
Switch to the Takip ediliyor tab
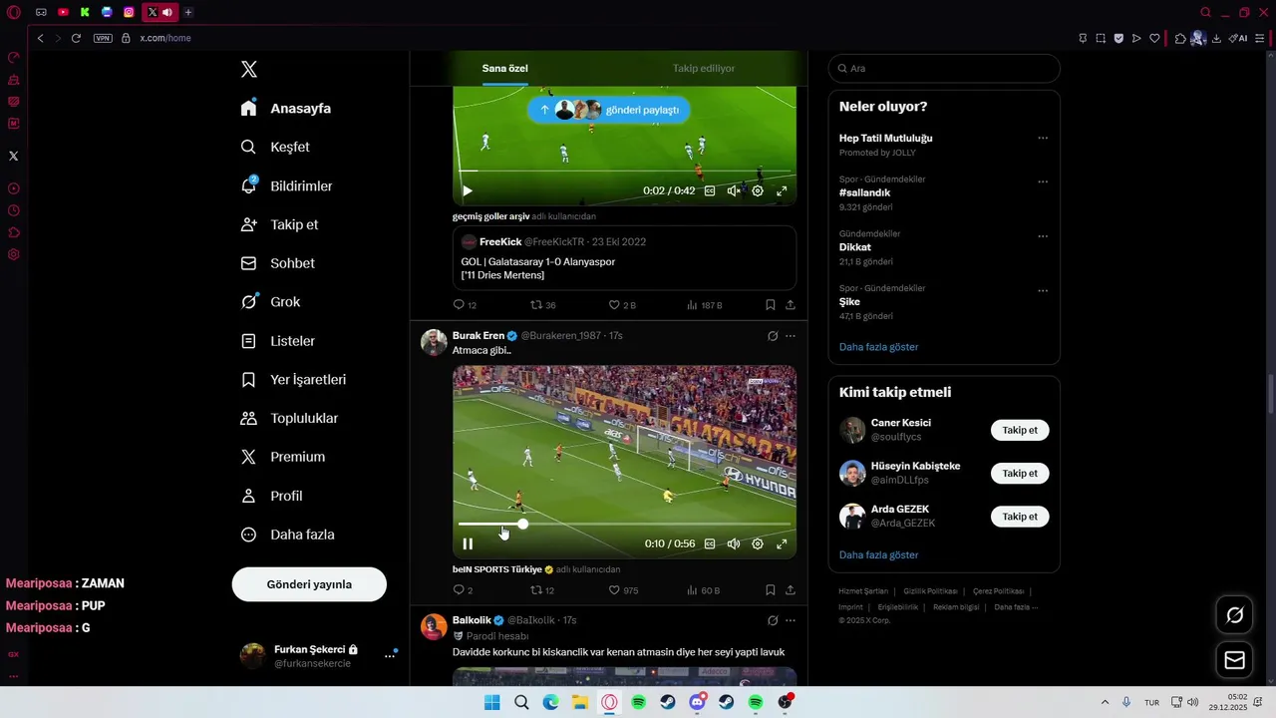[x=704, y=68]
